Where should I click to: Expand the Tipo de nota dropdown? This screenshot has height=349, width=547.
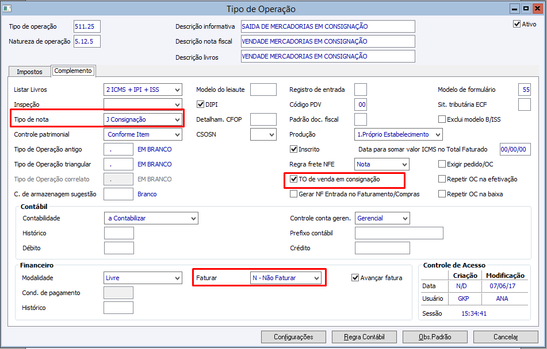coord(177,119)
